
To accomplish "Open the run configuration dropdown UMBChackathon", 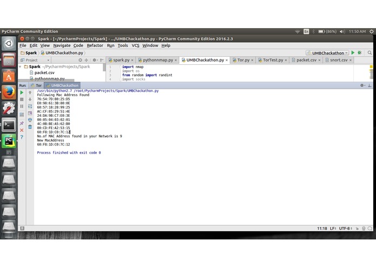I will pyautogui.click(x=327, y=53).
